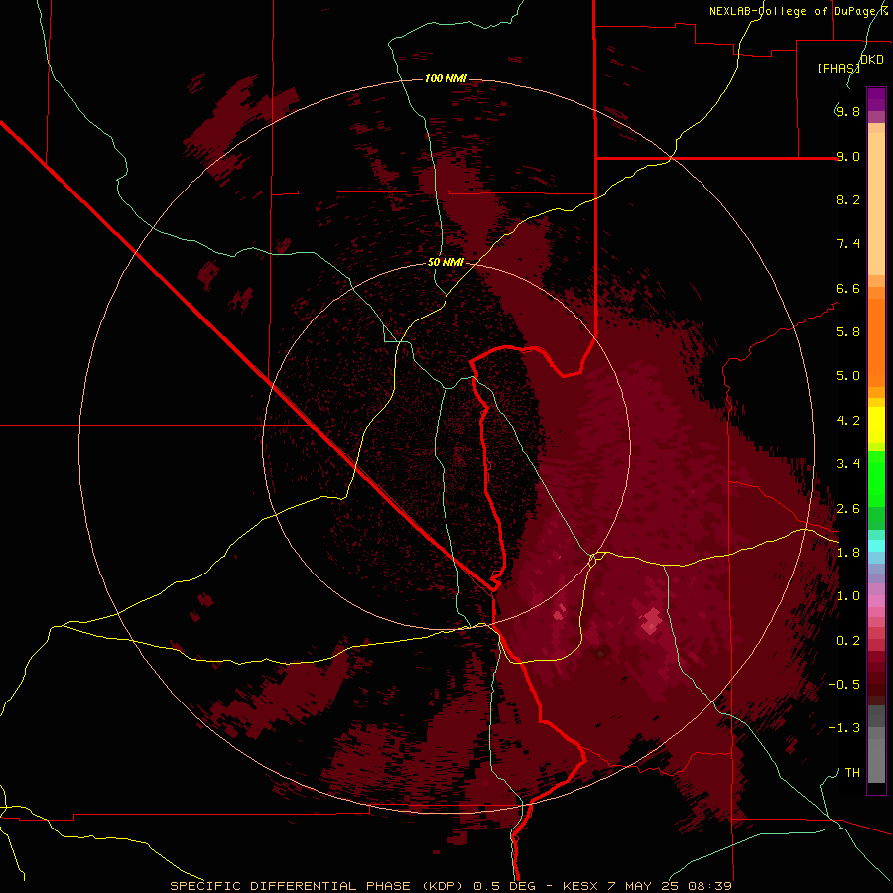This screenshot has height=893, width=893.
Task: Click the 4.2 value on the scale
Action: tap(848, 421)
